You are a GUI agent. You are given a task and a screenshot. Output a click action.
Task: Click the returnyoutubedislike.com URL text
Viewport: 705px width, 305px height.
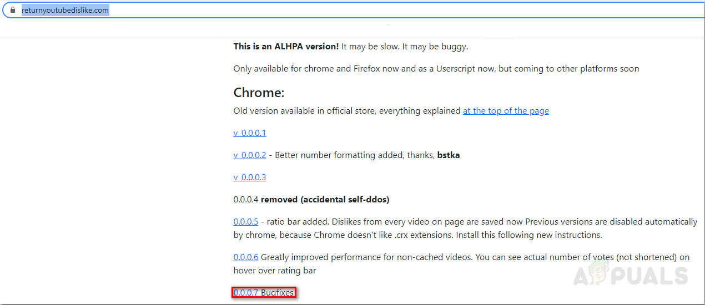tap(65, 11)
